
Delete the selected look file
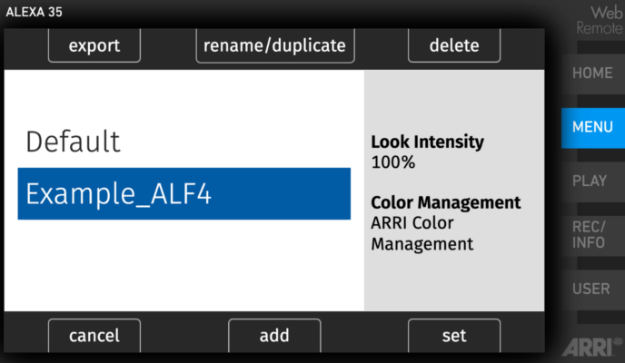point(454,45)
